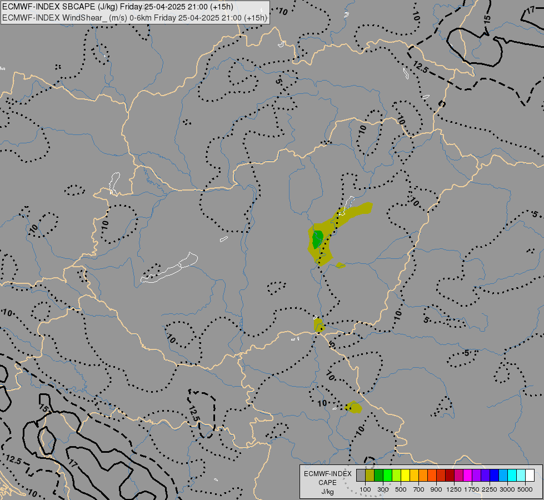Viewport: 544px width, 500px height.
Task: Click the '500' legend scale label
Action: pos(401,489)
